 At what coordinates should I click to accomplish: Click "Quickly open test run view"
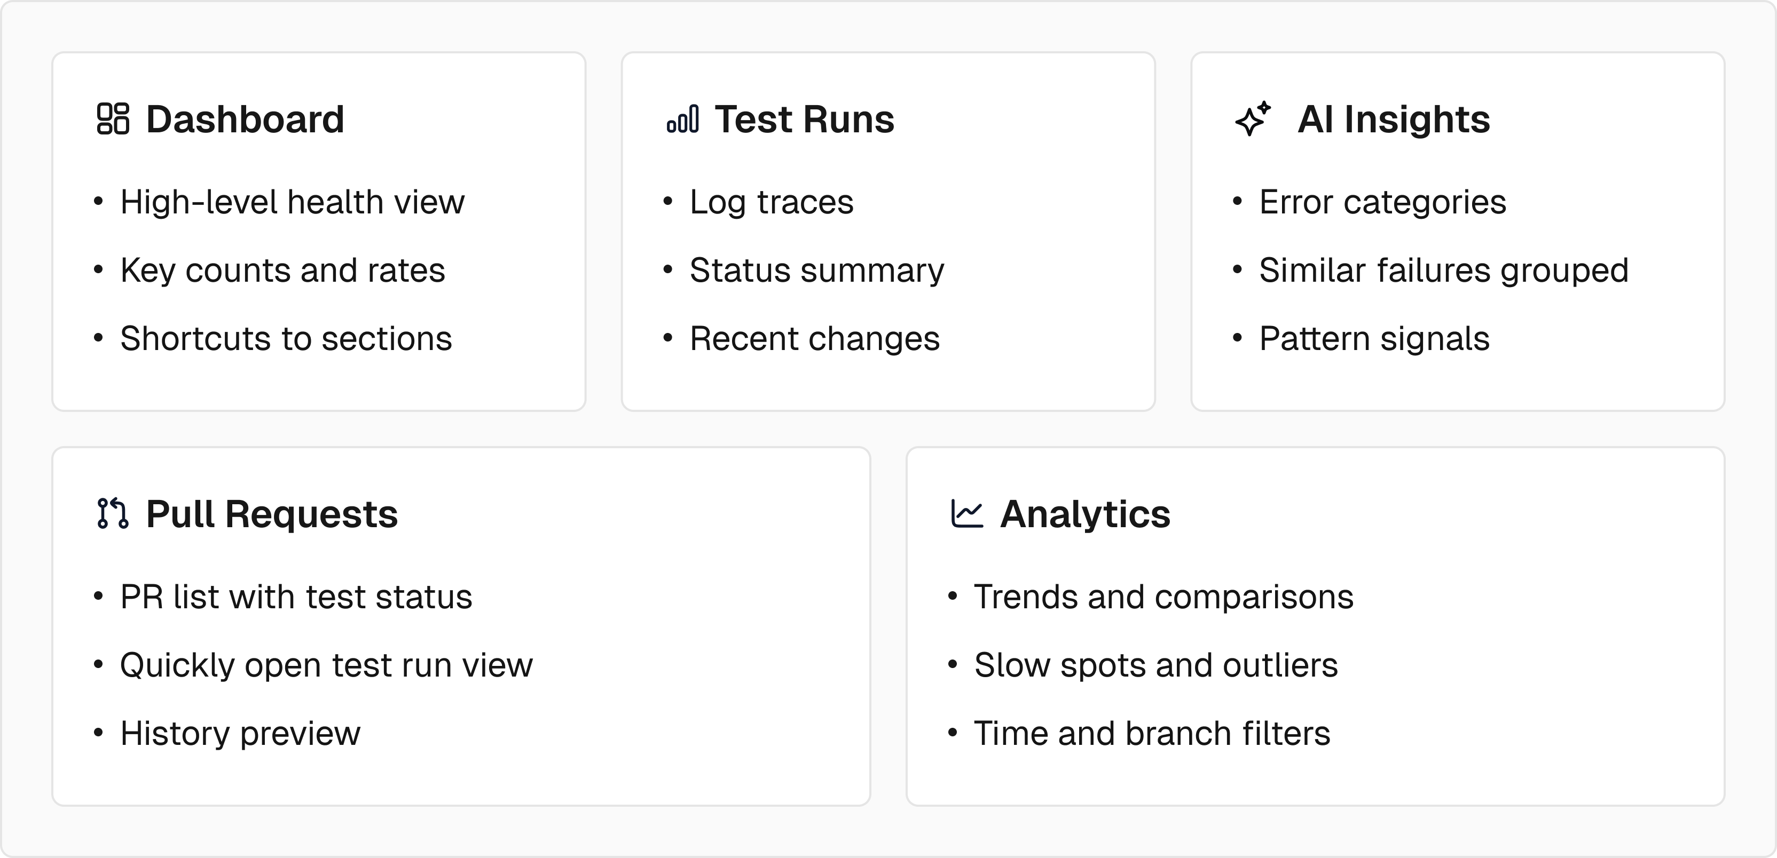(x=326, y=665)
